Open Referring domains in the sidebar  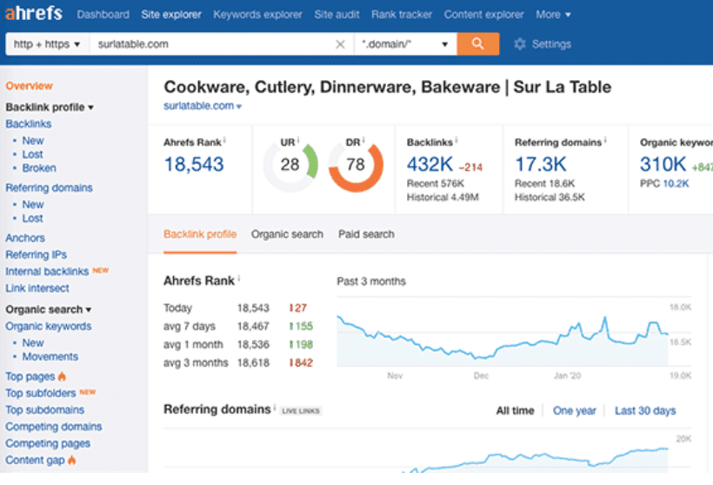(49, 188)
